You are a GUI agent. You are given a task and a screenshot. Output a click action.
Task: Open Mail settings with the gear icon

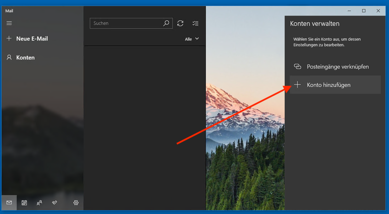click(76, 203)
